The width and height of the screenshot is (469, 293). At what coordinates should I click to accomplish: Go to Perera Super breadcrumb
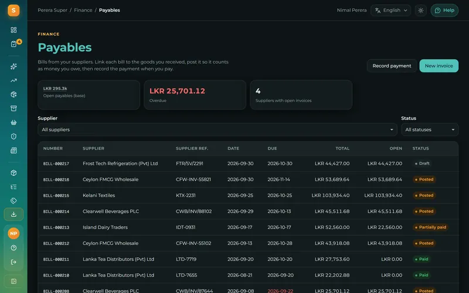(x=52, y=10)
